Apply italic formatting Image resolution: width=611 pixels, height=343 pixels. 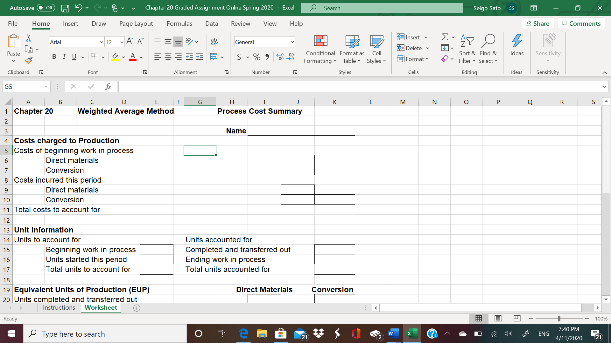[64, 57]
